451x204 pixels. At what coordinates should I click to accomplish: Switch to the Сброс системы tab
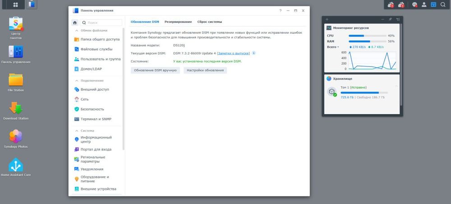tap(209, 22)
